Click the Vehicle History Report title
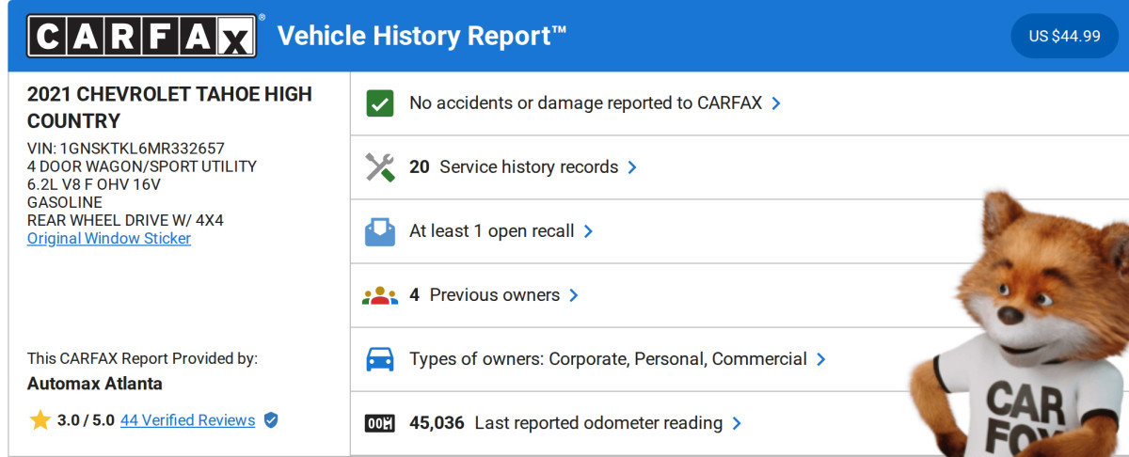The image size is (1129, 457). [421, 36]
